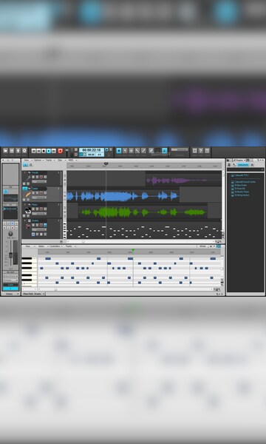Rewind to start in the transport
The height and width of the screenshot is (444, 266).
tap(34, 151)
